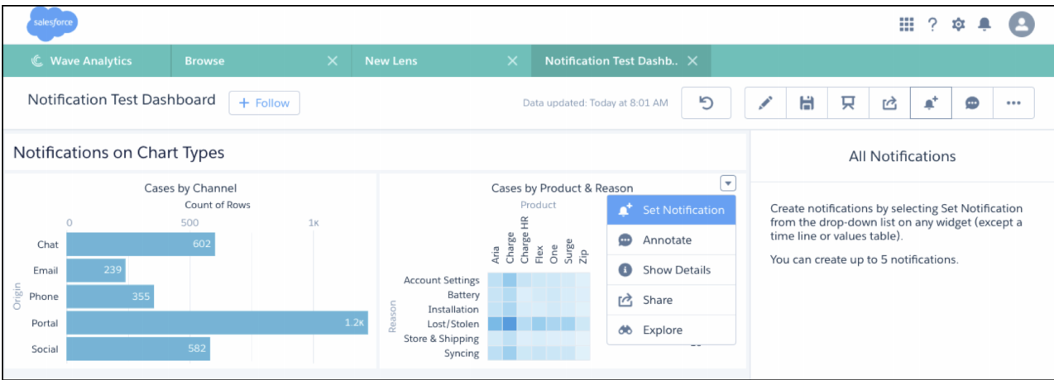Select the Email bar showing 239
Screen dimensions: 1054x380
[96, 270]
